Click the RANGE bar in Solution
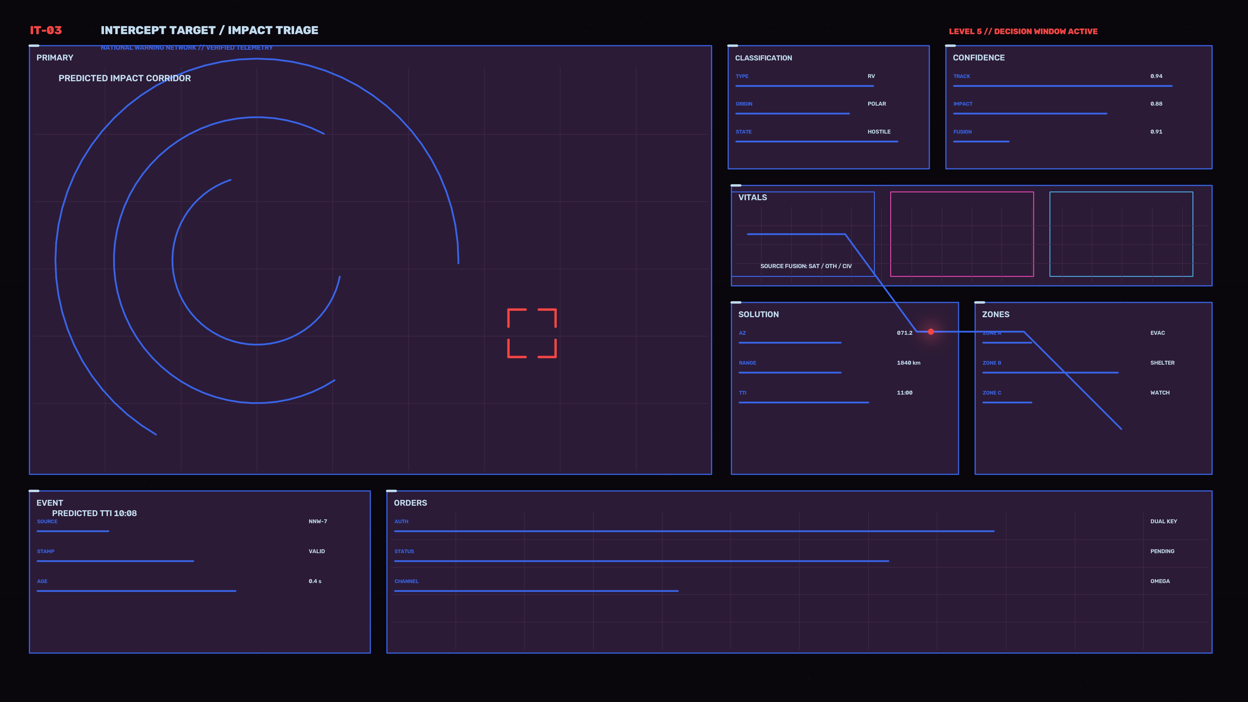This screenshot has width=1248, height=702. pos(790,372)
